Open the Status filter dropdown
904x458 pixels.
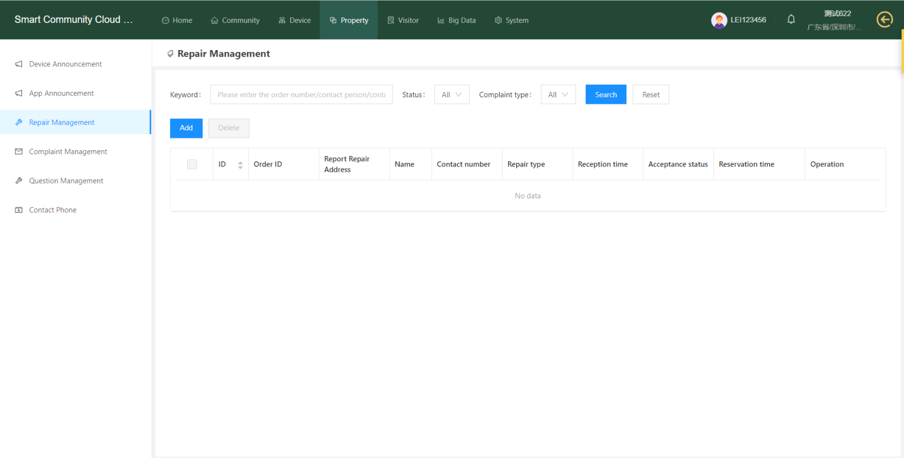point(451,94)
